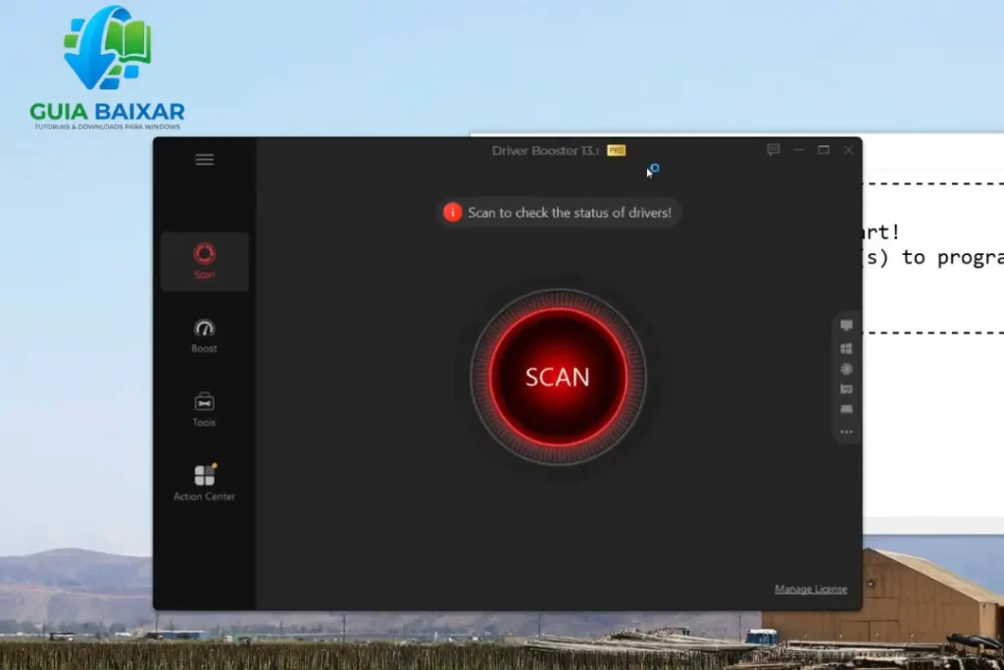Click the feedback speech-bubble icon

[774, 150]
